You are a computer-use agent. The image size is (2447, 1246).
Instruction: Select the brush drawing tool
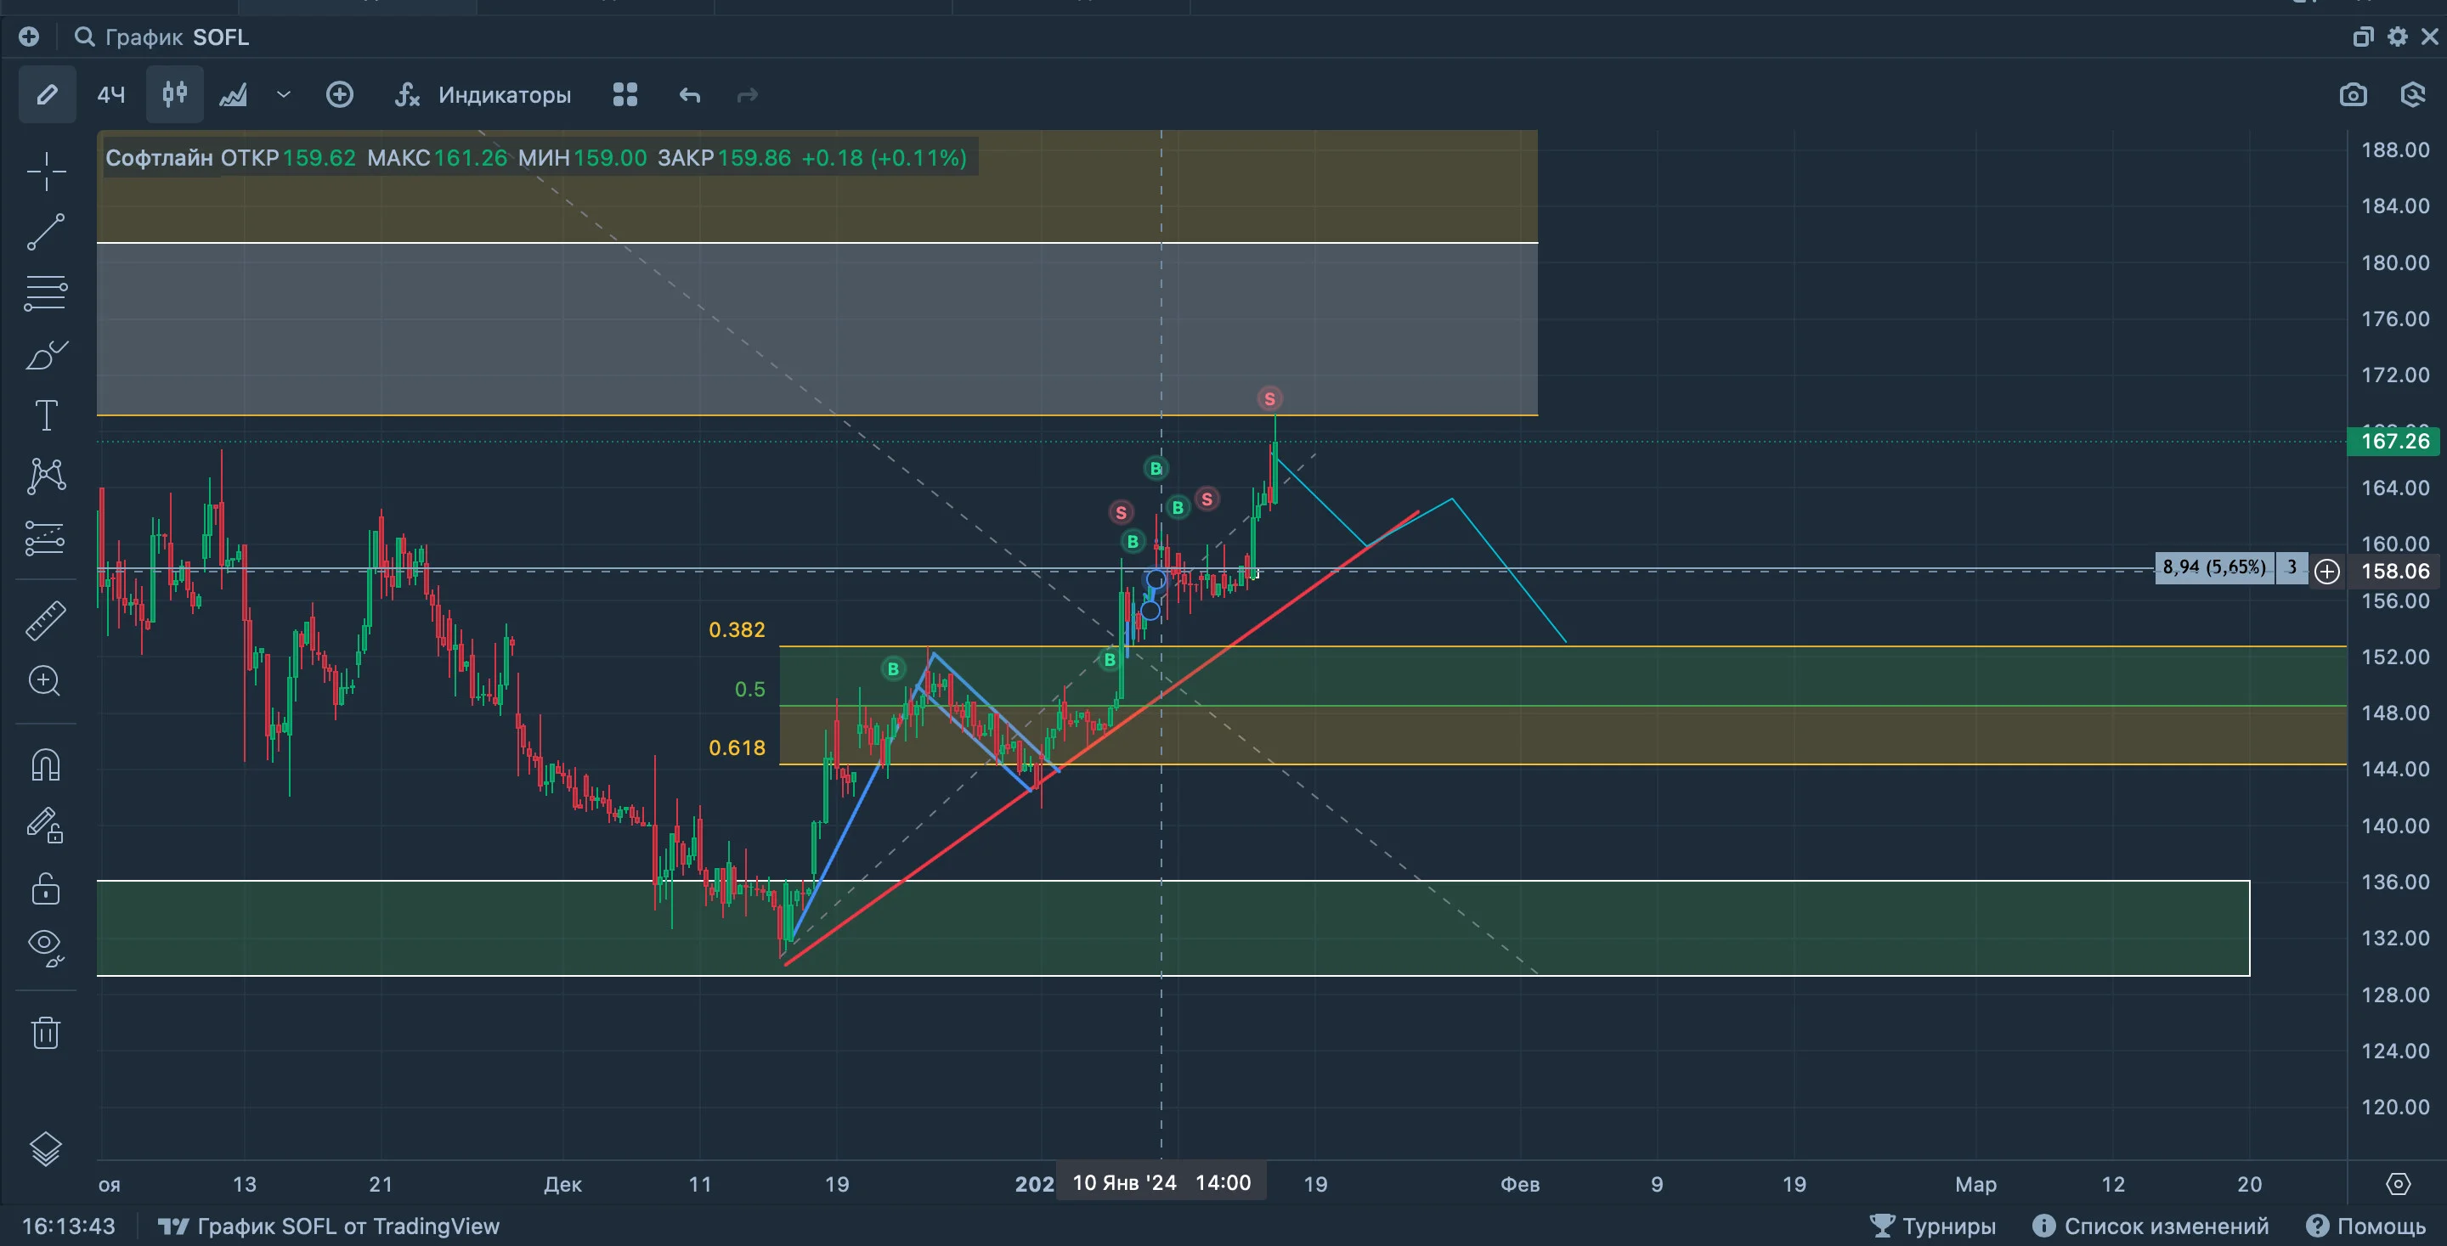pyautogui.click(x=46, y=354)
